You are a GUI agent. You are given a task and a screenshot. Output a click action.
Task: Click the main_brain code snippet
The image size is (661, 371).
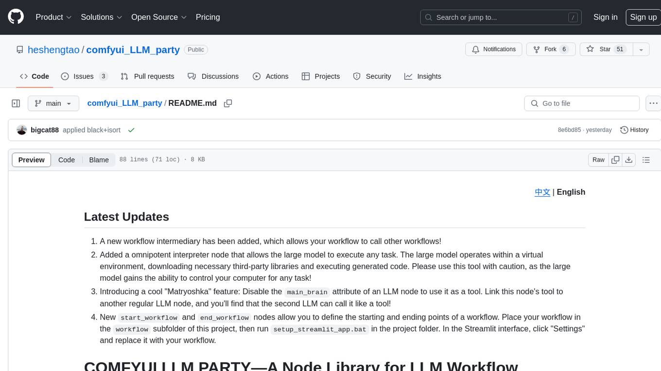click(307, 292)
